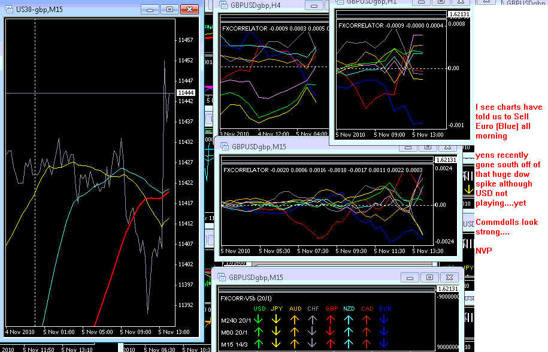Click the GBP arrow in the M60 20/1 row

(x=331, y=332)
